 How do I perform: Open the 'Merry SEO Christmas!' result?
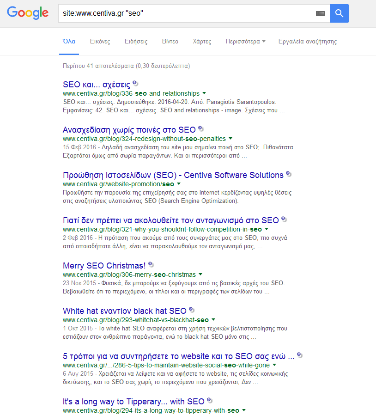click(104, 265)
